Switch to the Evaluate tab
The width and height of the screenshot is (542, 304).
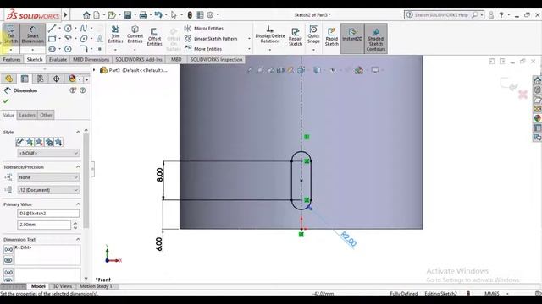[58, 60]
